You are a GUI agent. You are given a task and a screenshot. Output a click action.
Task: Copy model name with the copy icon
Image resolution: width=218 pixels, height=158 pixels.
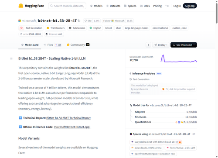[x=79, y=21]
